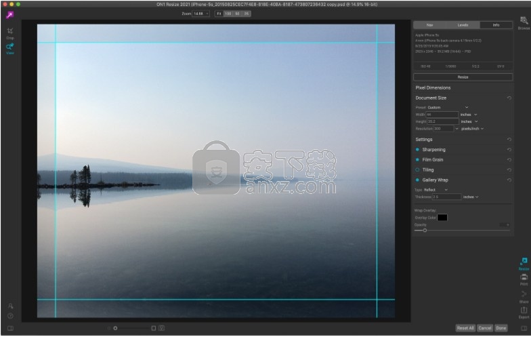531x337 pixels.
Task: Set zoom to 100
Action: coord(228,14)
